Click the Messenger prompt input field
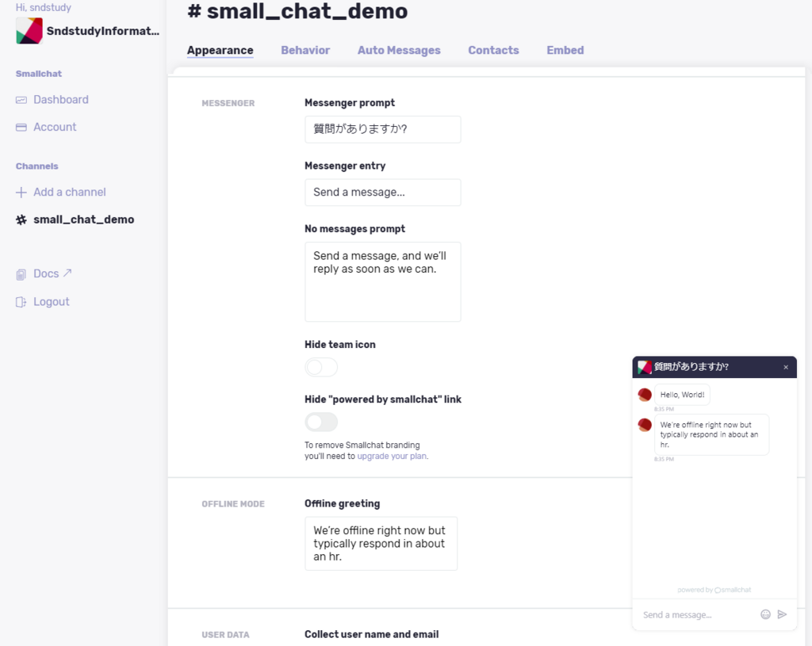 [x=383, y=129]
